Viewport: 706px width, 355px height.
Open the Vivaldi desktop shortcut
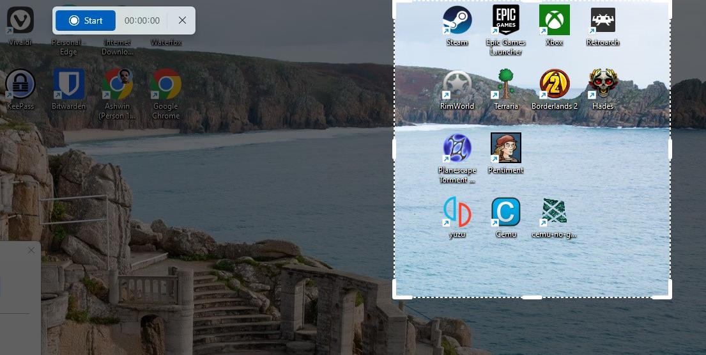(x=20, y=20)
